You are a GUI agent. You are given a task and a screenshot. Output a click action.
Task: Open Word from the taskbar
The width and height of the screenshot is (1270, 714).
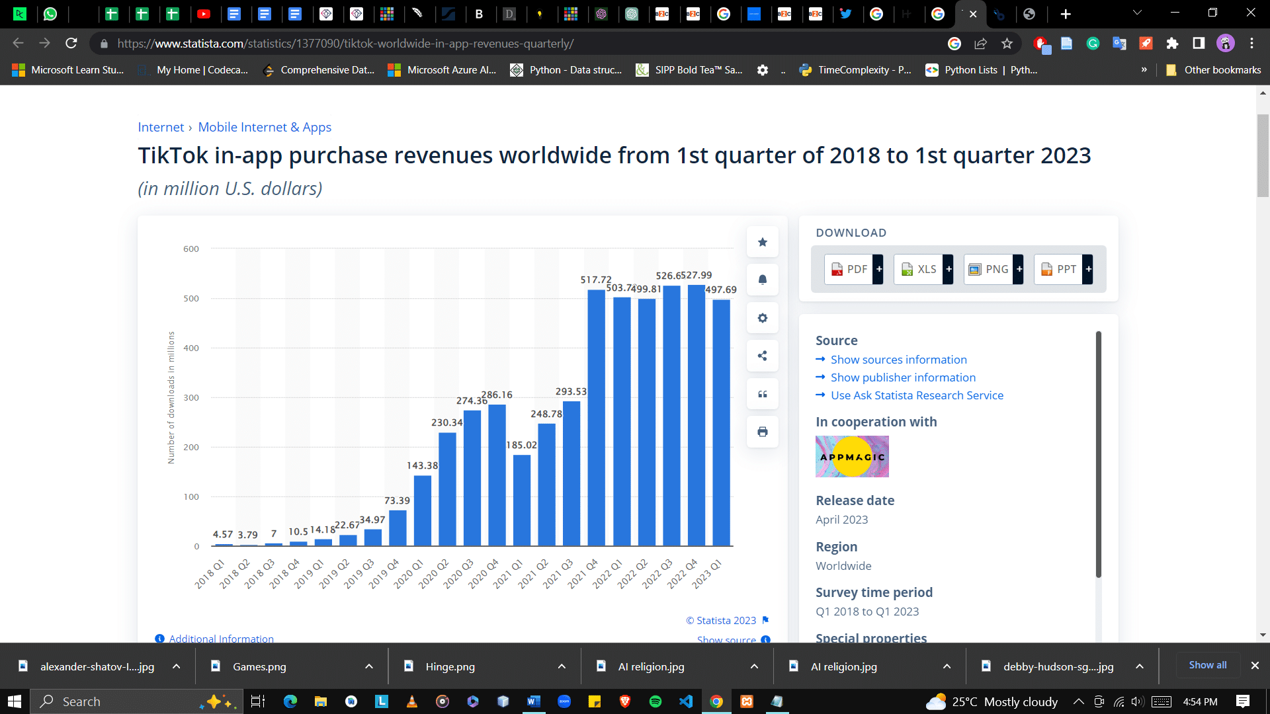coord(534,701)
